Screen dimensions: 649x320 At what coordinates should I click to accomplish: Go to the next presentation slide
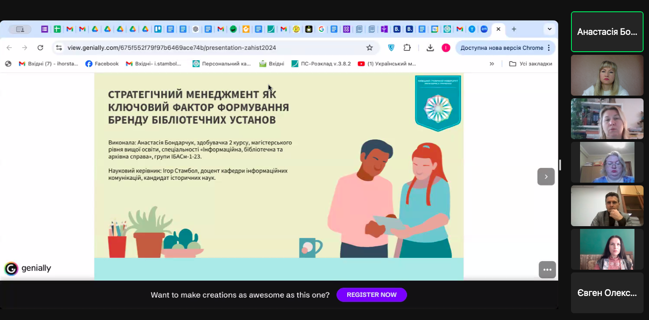click(x=546, y=177)
